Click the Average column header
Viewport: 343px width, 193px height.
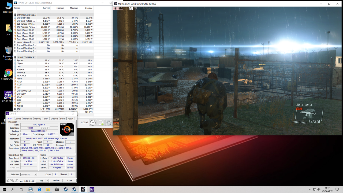[86, 8]
